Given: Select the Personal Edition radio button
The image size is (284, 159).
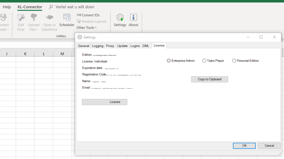Looking at the screenshot, I should (x=234, y=61).
